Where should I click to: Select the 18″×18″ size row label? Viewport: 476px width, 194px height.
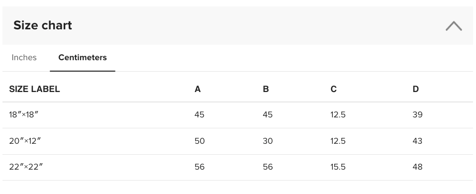tap(24, 115)
